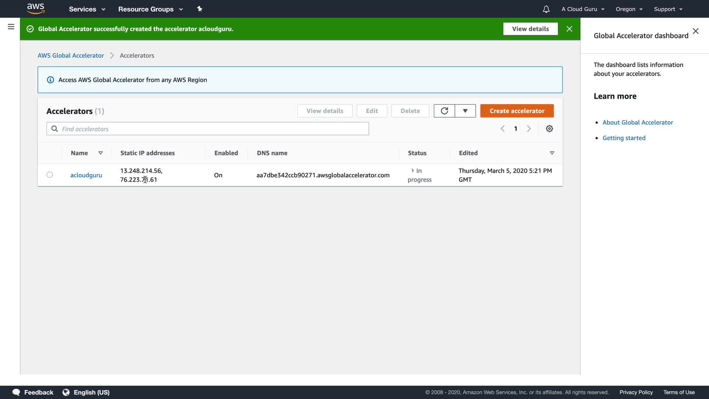Open the notifications bell
The height and width of the screenshot is (399, 709).
(546, 9)
